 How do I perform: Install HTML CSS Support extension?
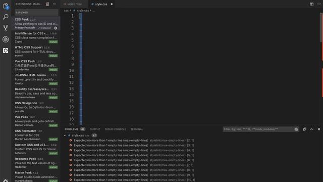click(53, 56)
